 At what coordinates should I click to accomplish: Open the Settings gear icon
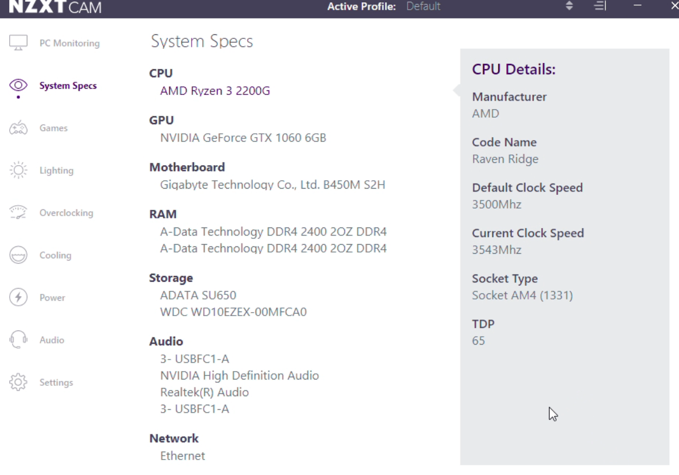click(18, 382)
